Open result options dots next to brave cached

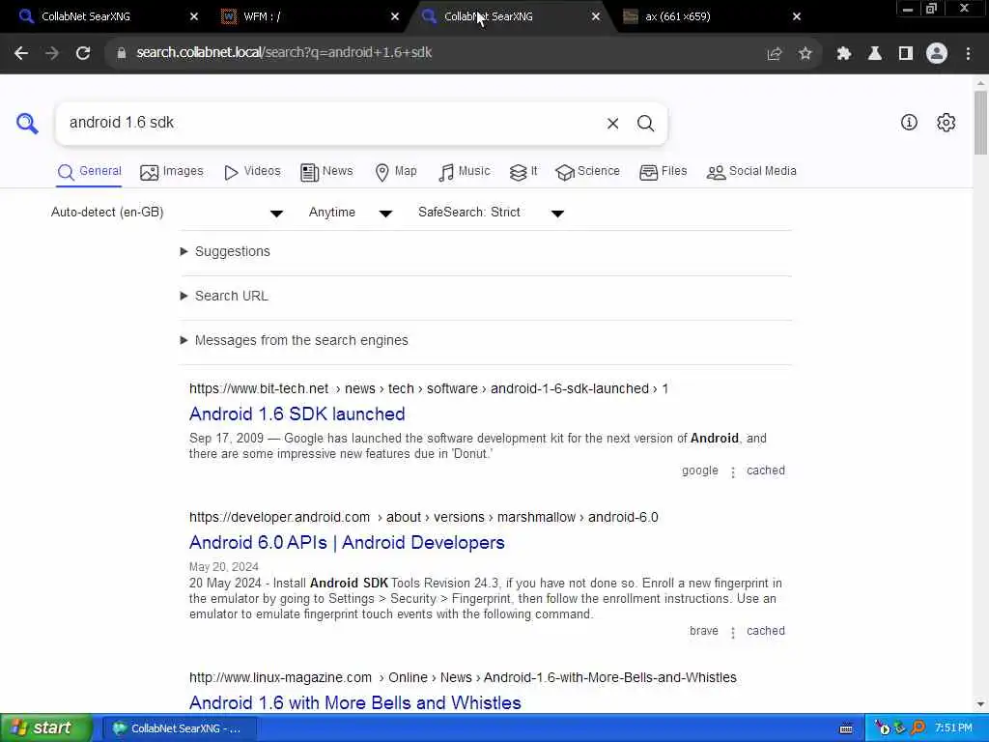pyautogui.click(x=733, y=632)
